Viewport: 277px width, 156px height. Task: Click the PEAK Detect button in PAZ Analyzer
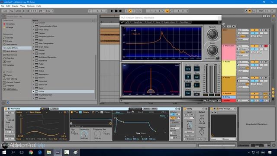coord(188,93)
